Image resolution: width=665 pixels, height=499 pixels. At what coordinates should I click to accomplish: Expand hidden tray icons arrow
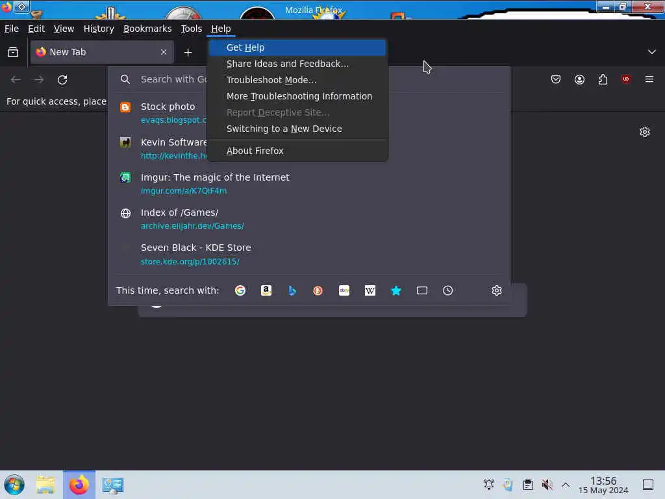point(566,484)
